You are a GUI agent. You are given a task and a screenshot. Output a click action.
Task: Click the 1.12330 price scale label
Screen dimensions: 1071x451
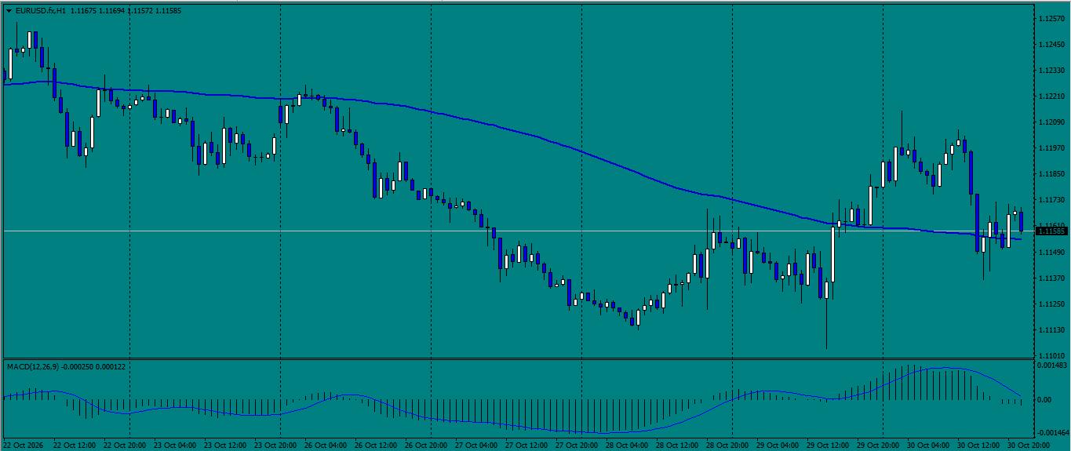pyautogui.click(x=1051, y=70)
